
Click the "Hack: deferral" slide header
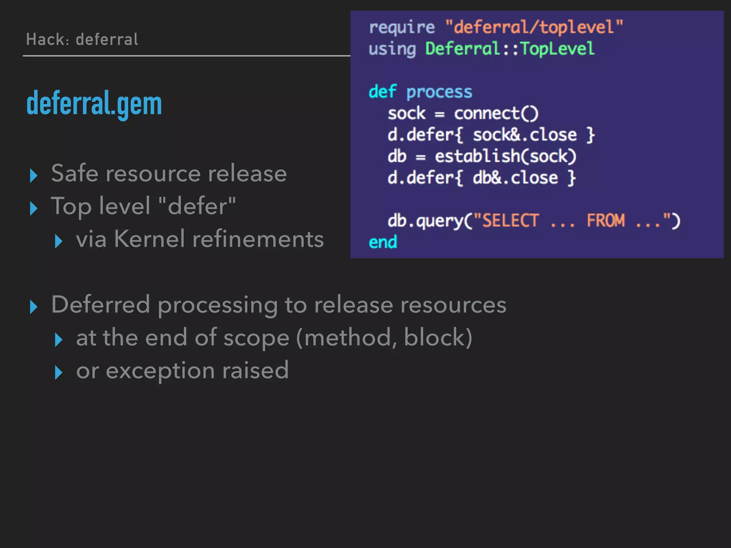(82, 39)
